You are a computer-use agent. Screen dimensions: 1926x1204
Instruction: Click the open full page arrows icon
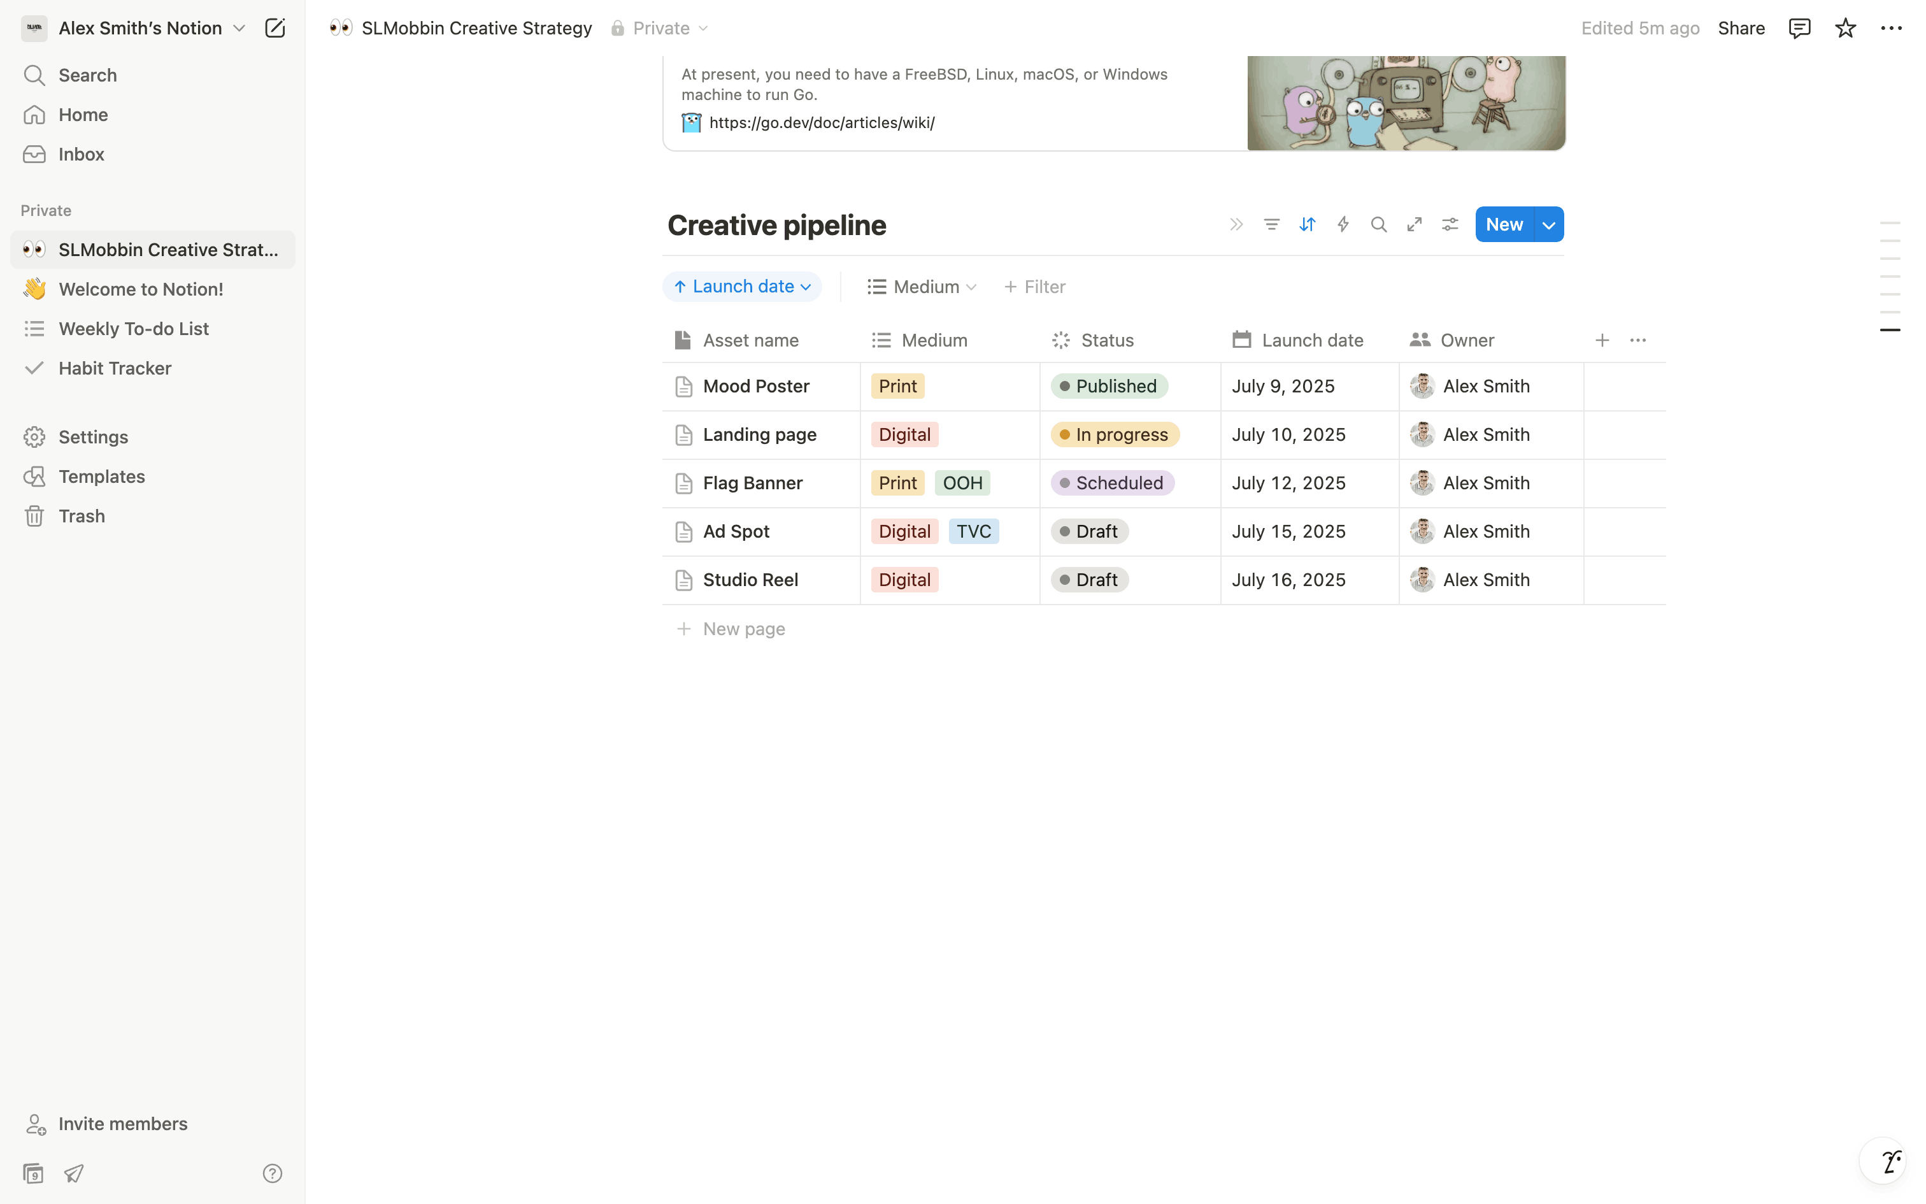coord(1415,224)
